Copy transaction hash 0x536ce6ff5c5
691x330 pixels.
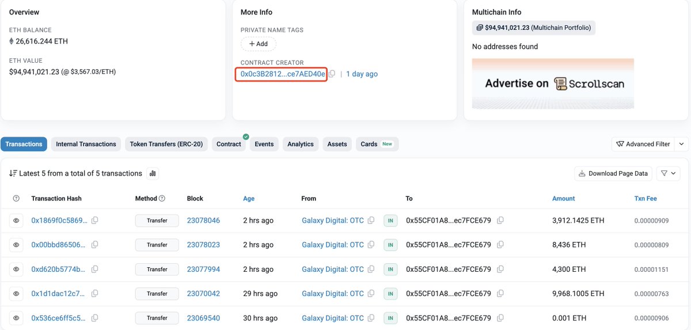click(x=94, y=318)
